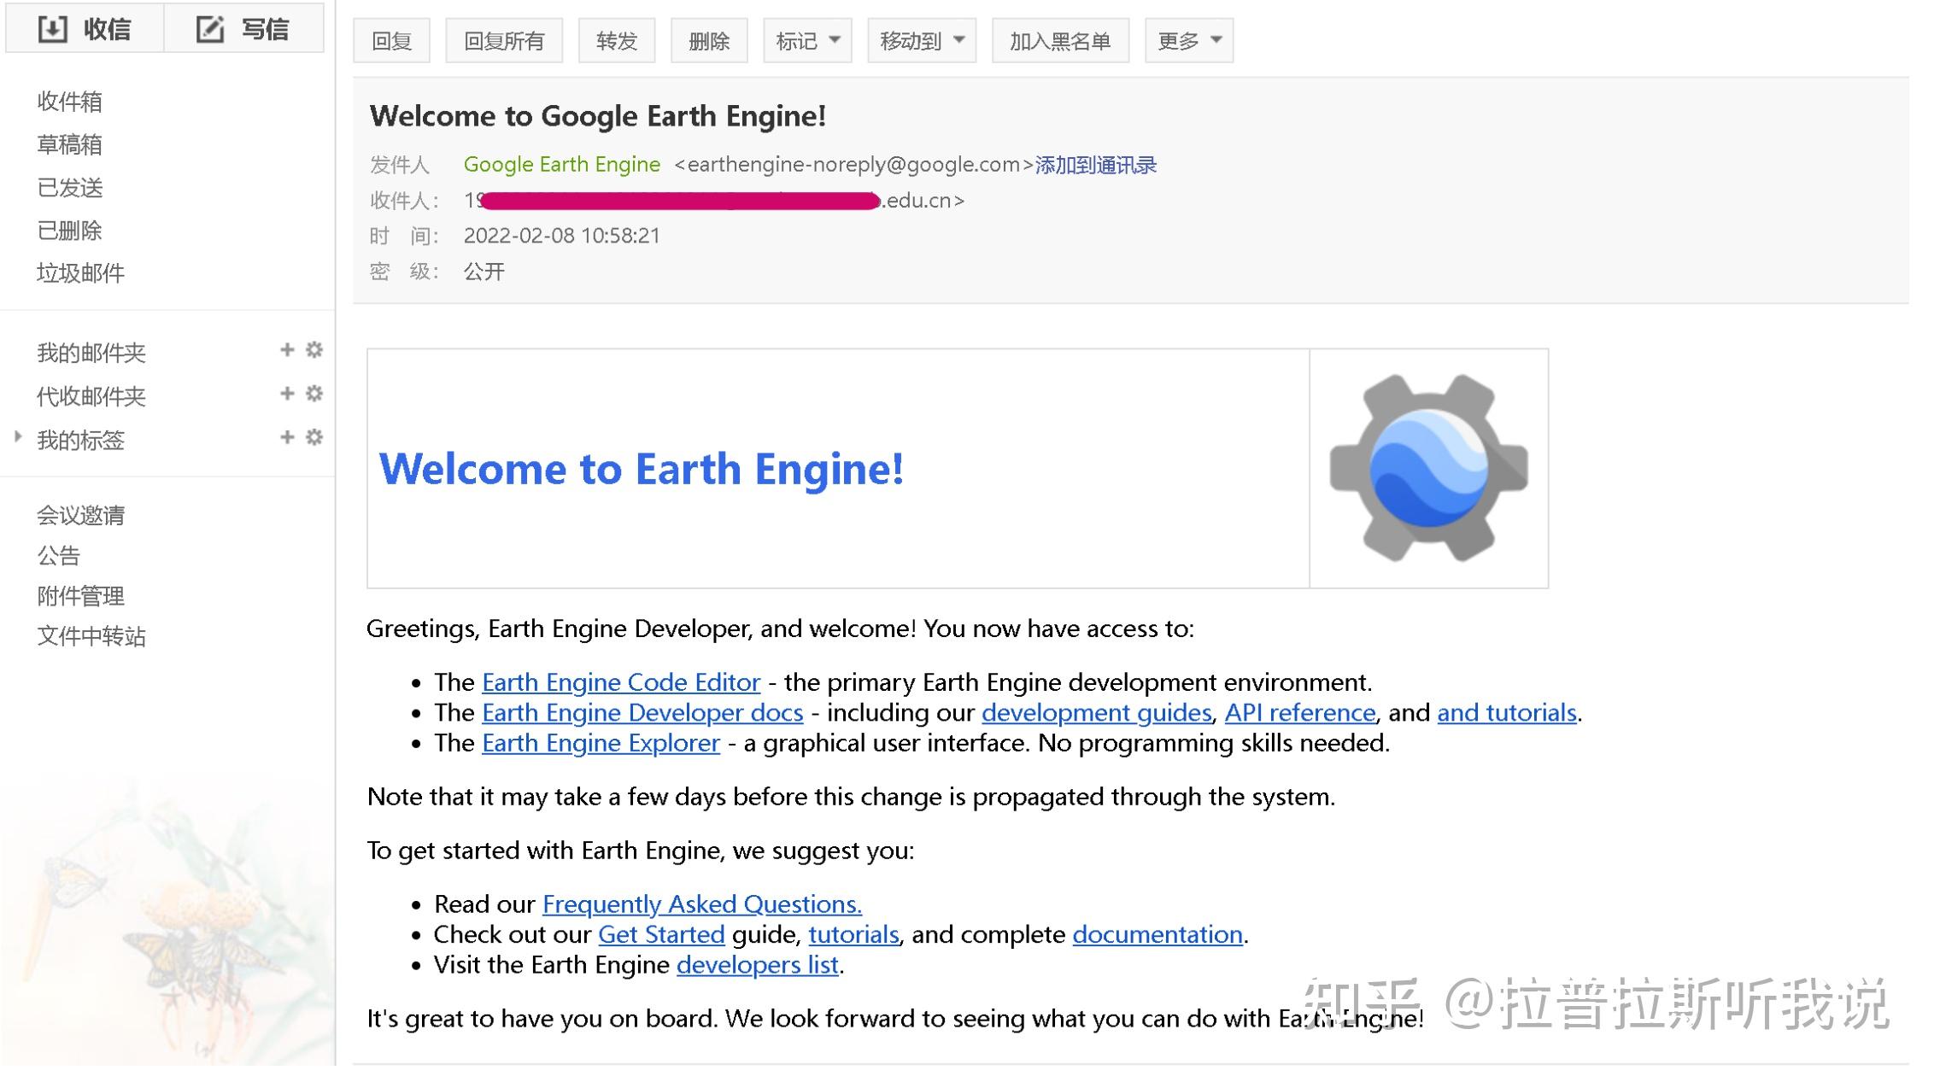Click the Earth Engine gear logo image
1940x1082 pixels.
click(1428, 468)
